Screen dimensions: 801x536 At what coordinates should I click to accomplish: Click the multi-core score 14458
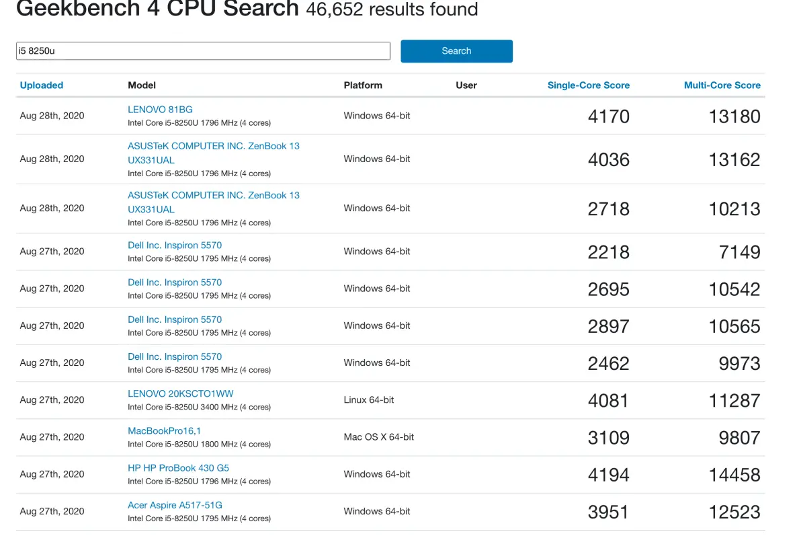click(x=734, y=475)
